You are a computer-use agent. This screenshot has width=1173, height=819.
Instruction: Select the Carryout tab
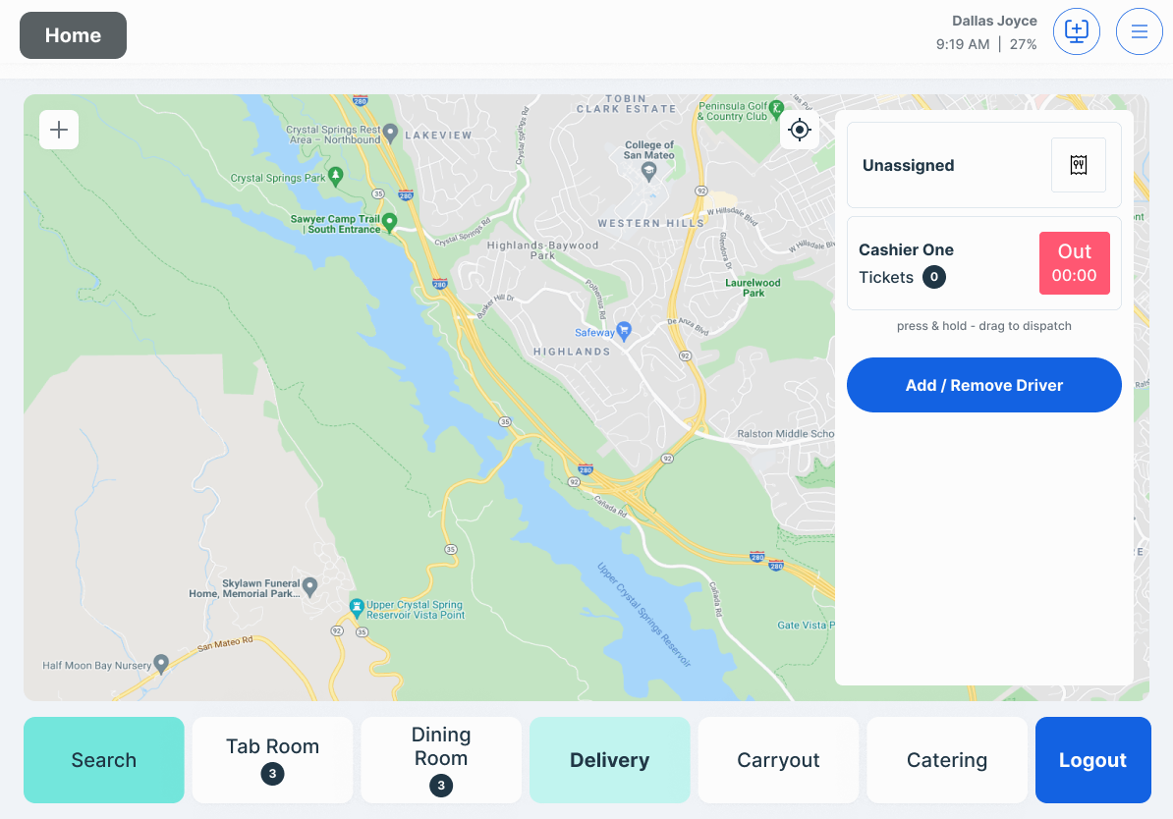pyautogui.click(x=778, y=760)
